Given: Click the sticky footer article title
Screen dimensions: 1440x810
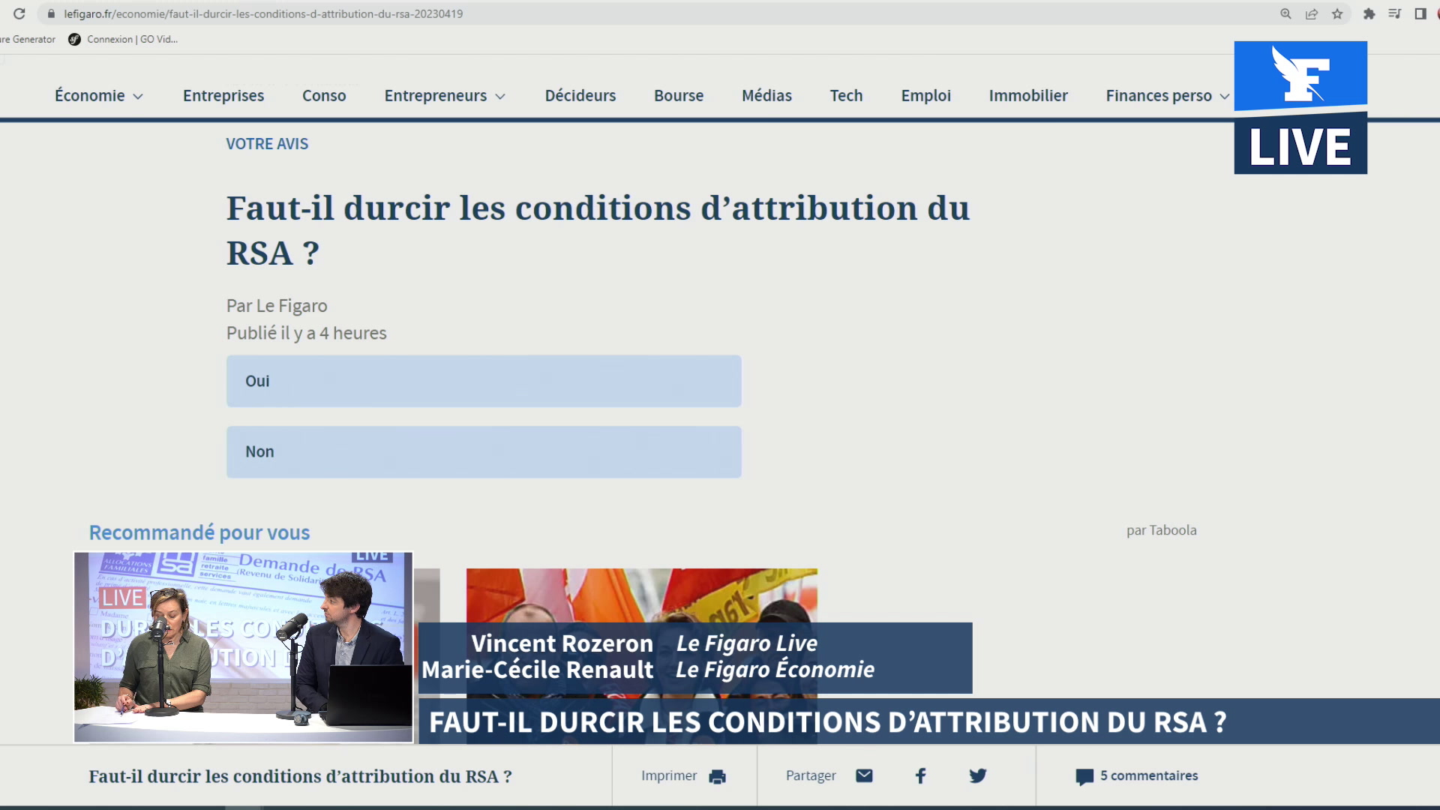Looking at the screenshot, I should (x=300, y=776).
